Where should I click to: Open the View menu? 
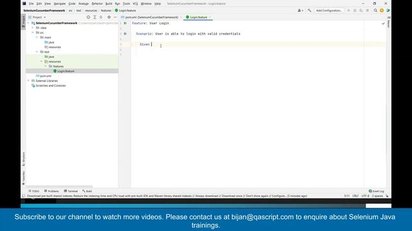coord(47,4)
